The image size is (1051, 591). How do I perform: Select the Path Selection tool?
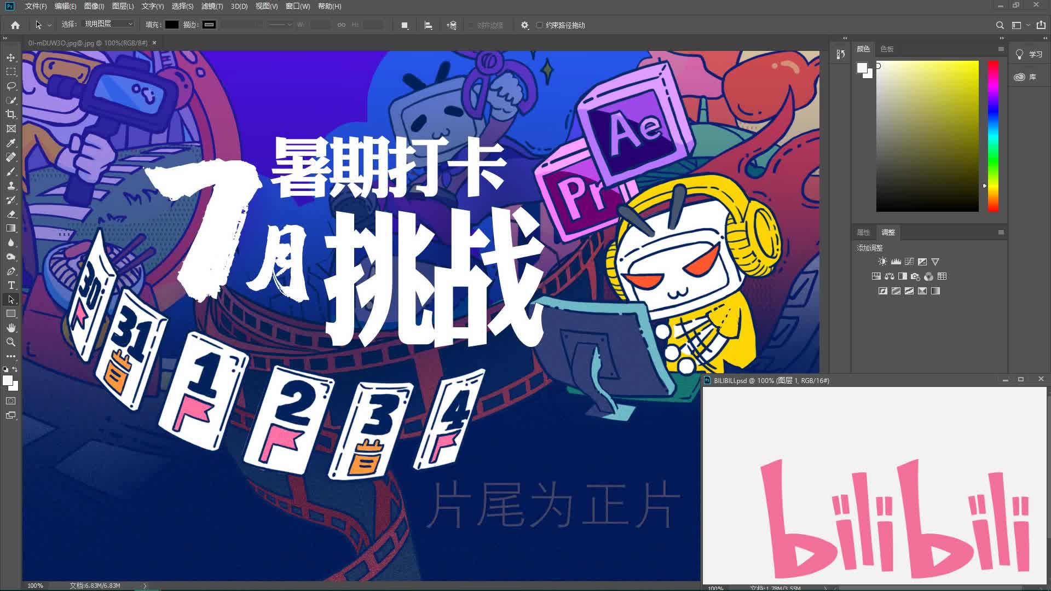[x=11, y=299]
